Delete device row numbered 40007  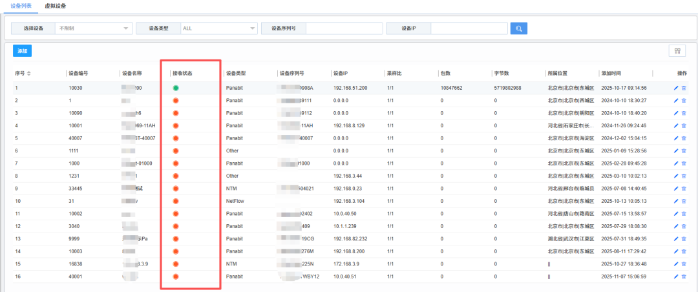tap(684, 138)
